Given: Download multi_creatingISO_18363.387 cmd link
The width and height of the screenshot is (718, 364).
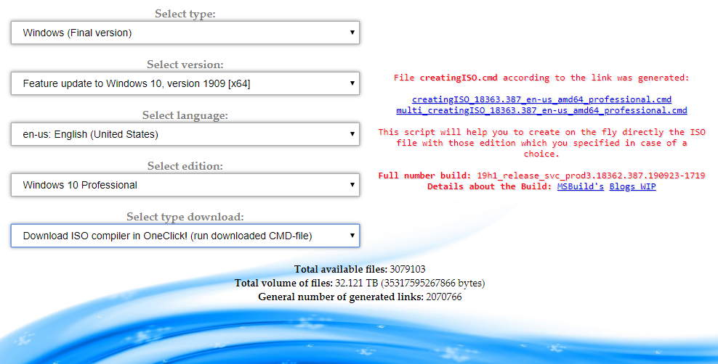Looking at the screenshot, I should [x=541, y=110].
